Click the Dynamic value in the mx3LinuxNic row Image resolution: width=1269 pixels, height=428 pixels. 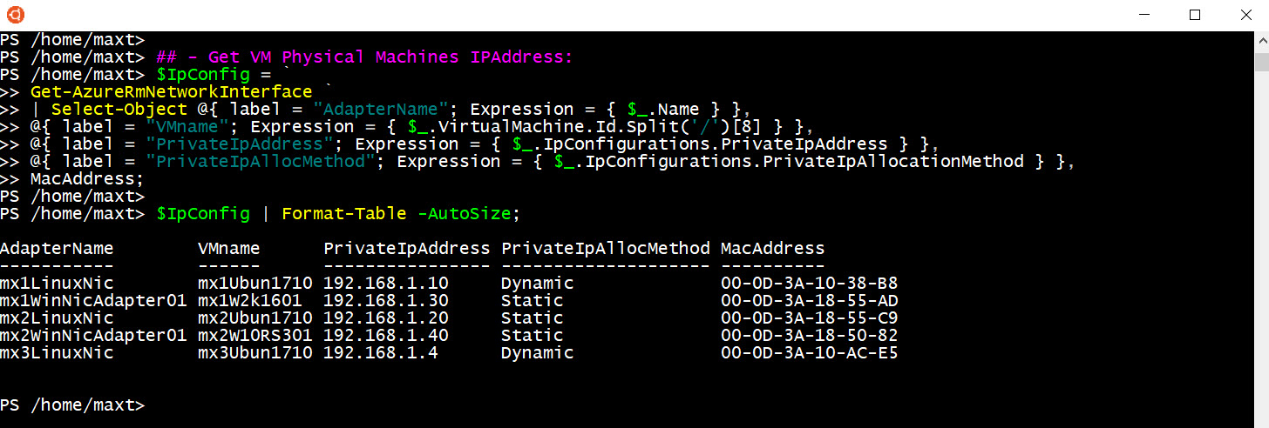pos(537,353)
